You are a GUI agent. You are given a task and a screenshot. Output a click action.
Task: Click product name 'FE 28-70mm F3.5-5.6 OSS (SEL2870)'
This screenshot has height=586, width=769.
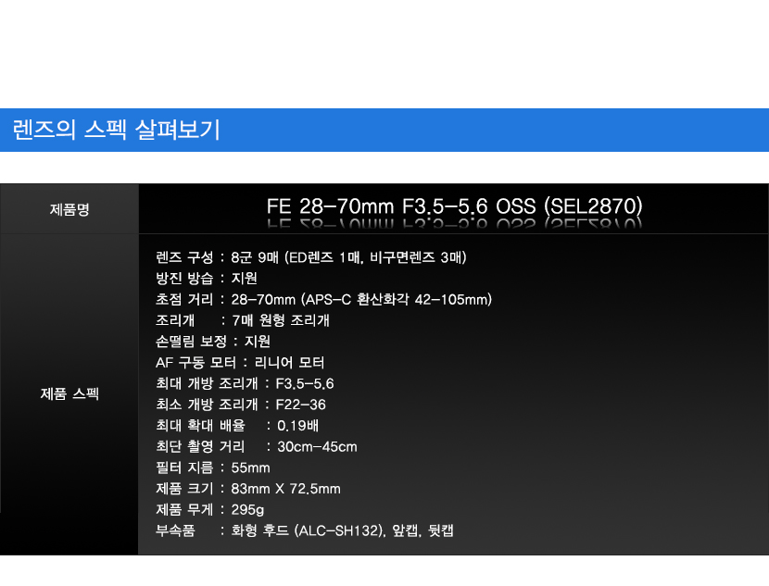point(454,206)
